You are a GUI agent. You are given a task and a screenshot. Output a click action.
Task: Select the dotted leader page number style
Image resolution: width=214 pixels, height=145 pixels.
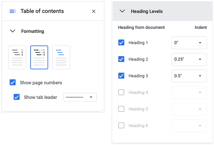point(39,57)
